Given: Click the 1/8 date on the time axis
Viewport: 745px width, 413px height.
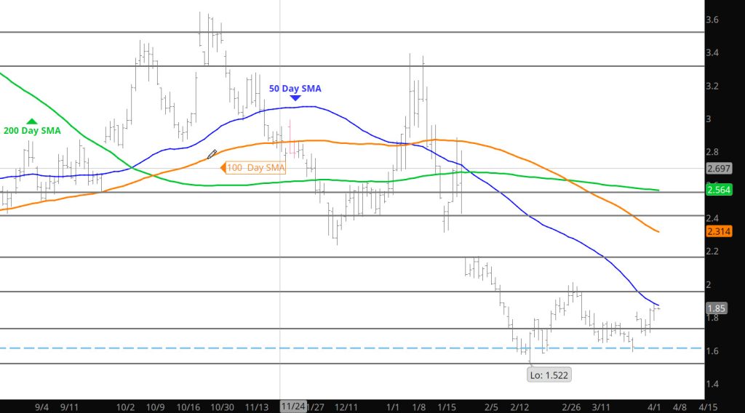Looking at the screenshot, I should (x=419, y=406).
